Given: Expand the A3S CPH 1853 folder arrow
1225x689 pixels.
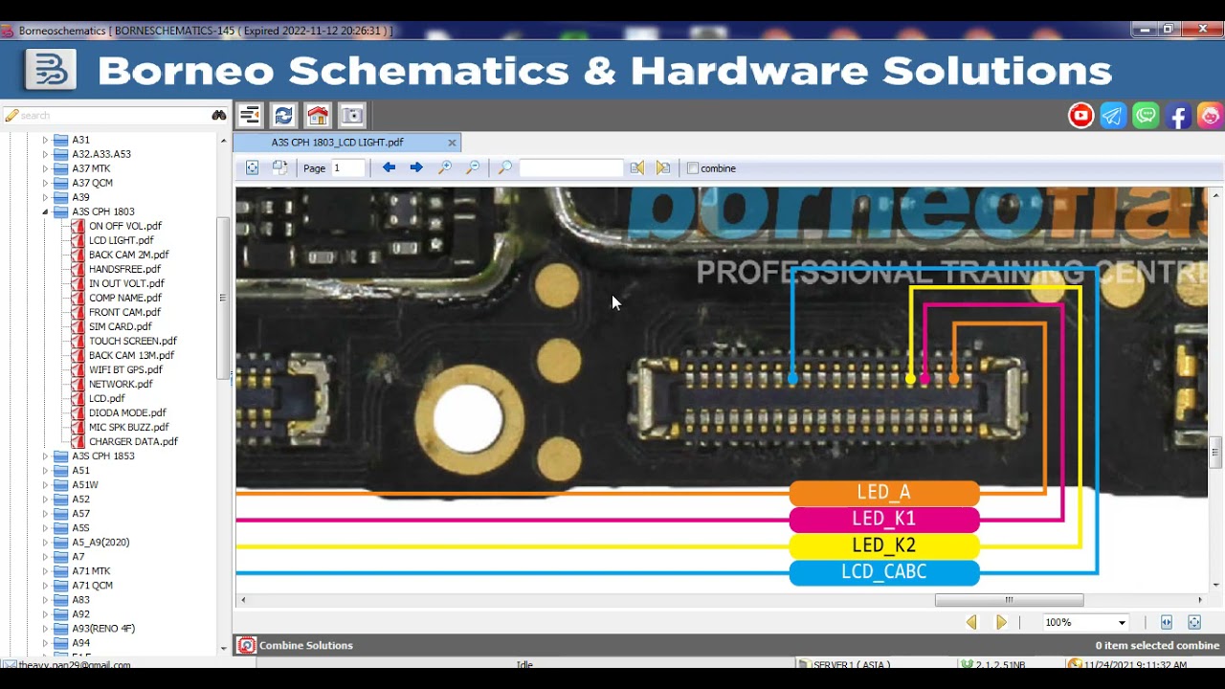Looking at the screenshot, I should 45,456.
